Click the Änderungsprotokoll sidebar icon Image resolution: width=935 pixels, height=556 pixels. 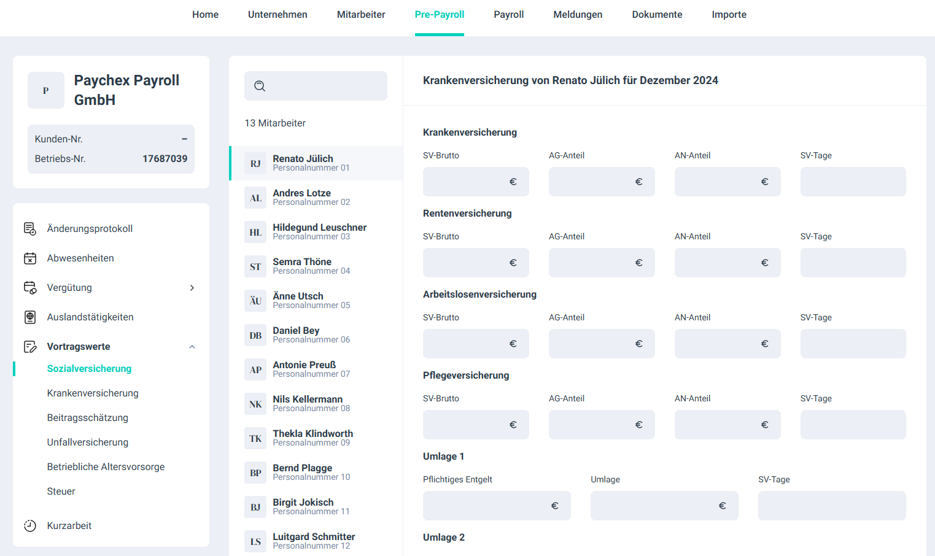tap(30, 229)
